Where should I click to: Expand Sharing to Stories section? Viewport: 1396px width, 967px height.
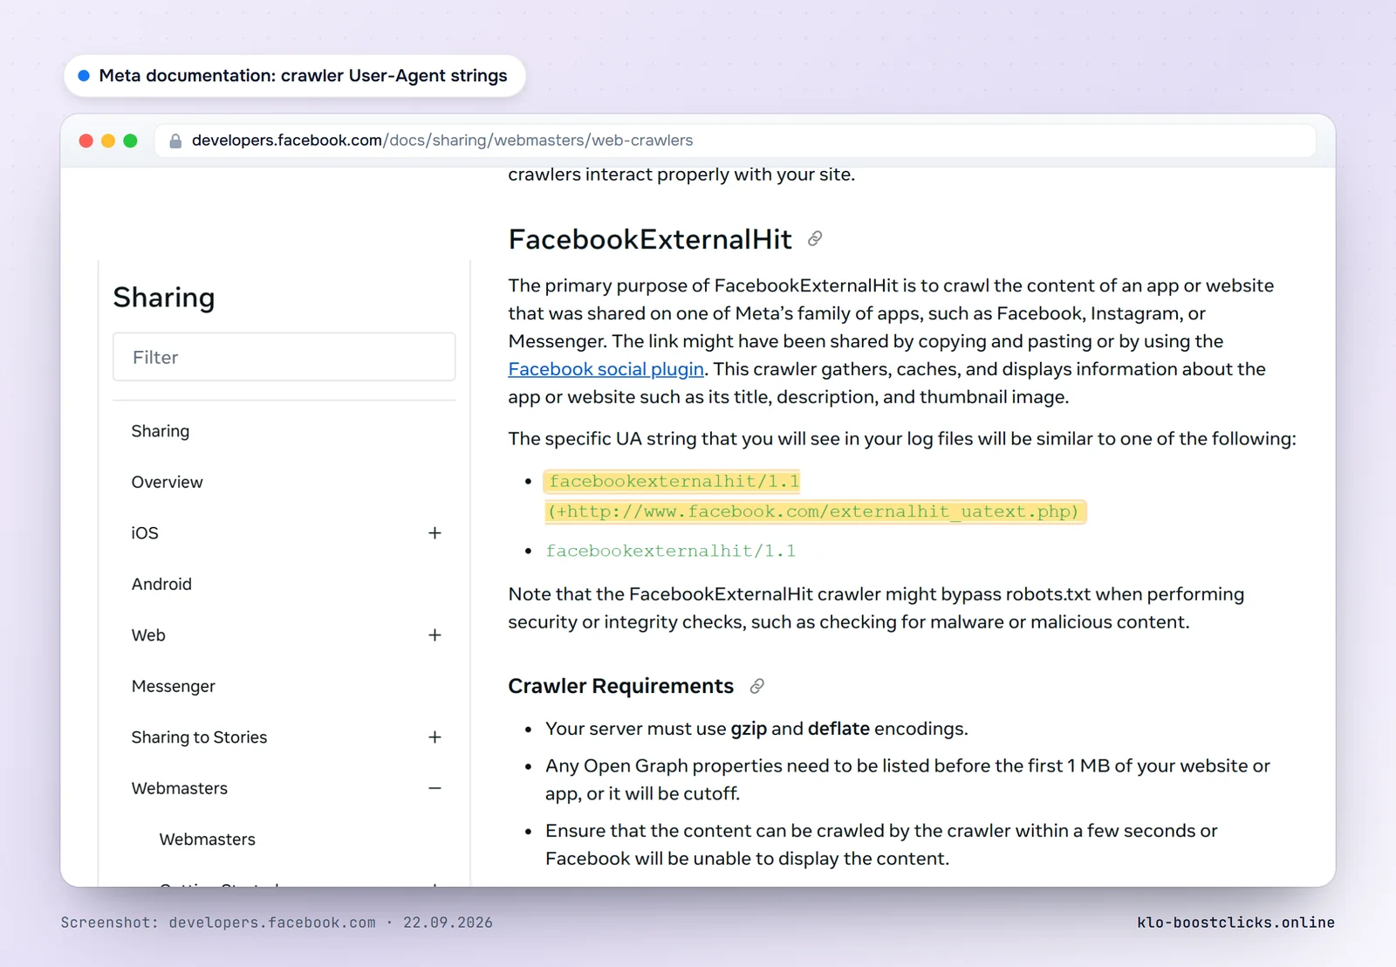tap(435, 737)
